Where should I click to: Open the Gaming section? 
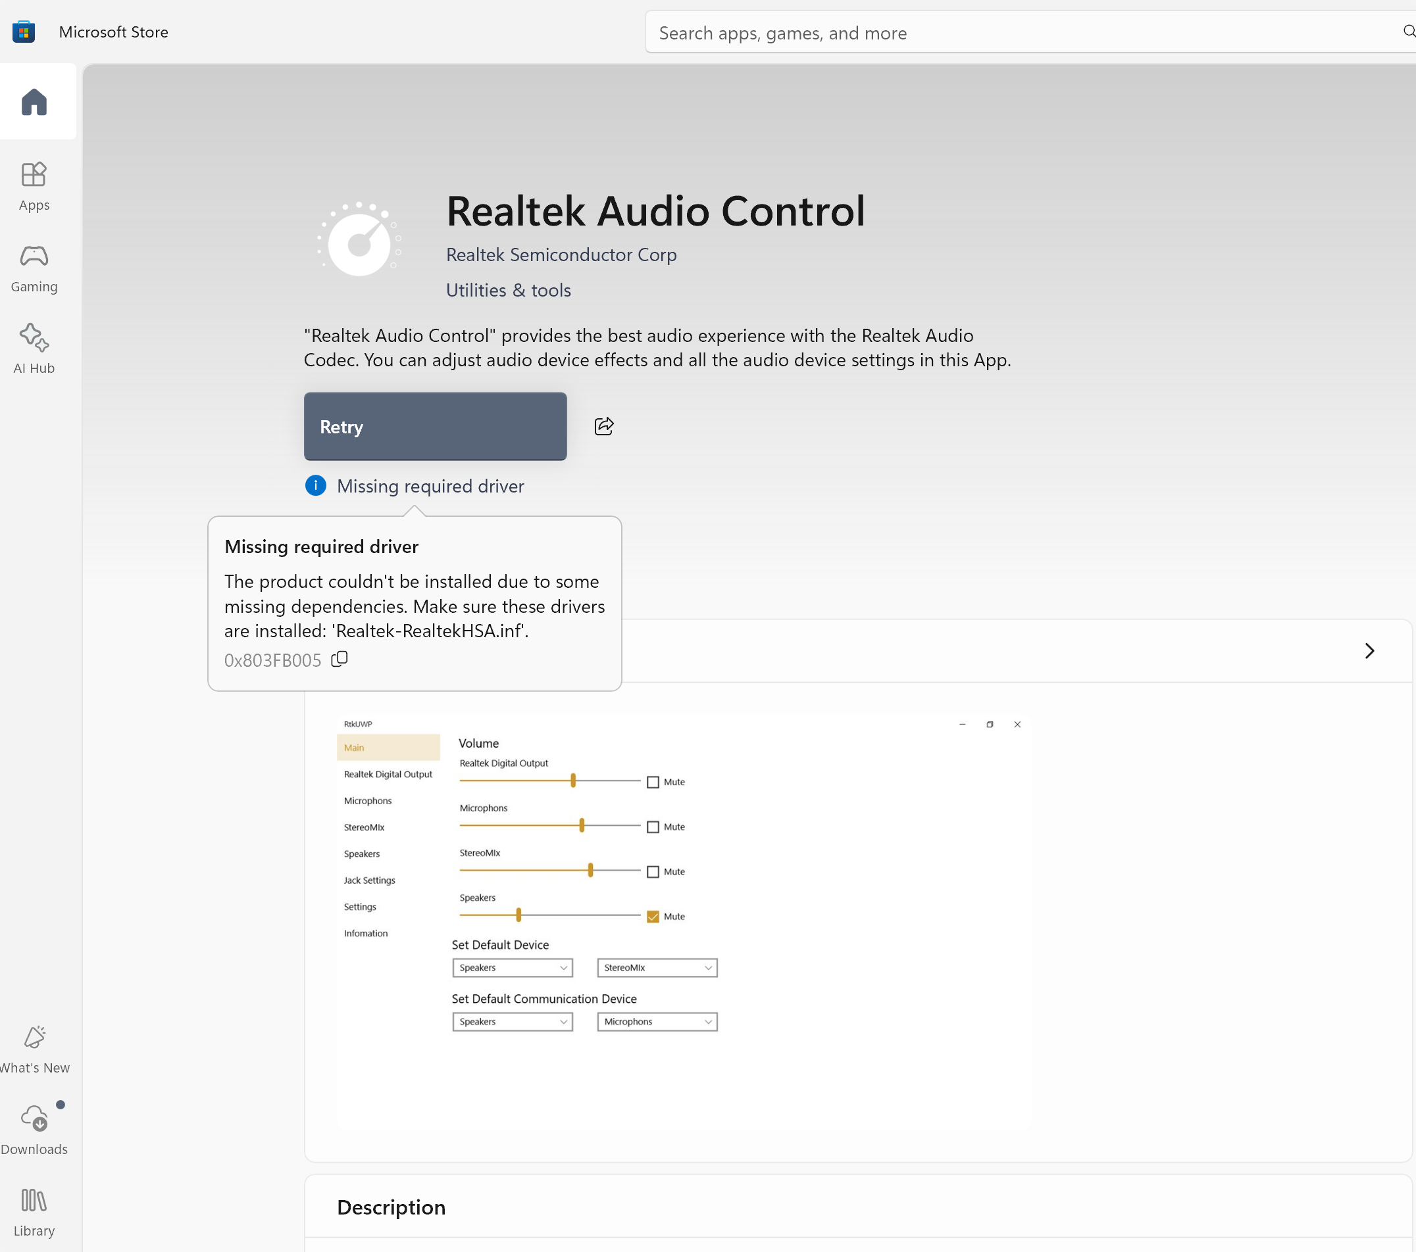pyautogui.click(x=34, y=268)
